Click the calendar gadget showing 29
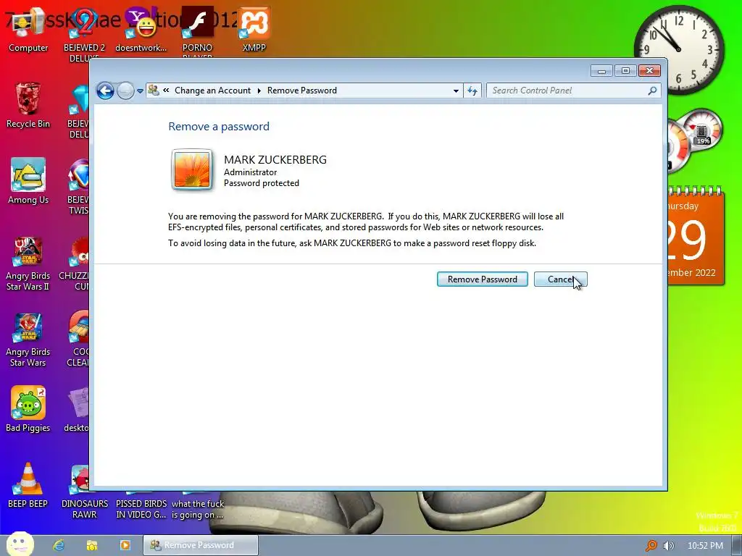 (696, 237)
